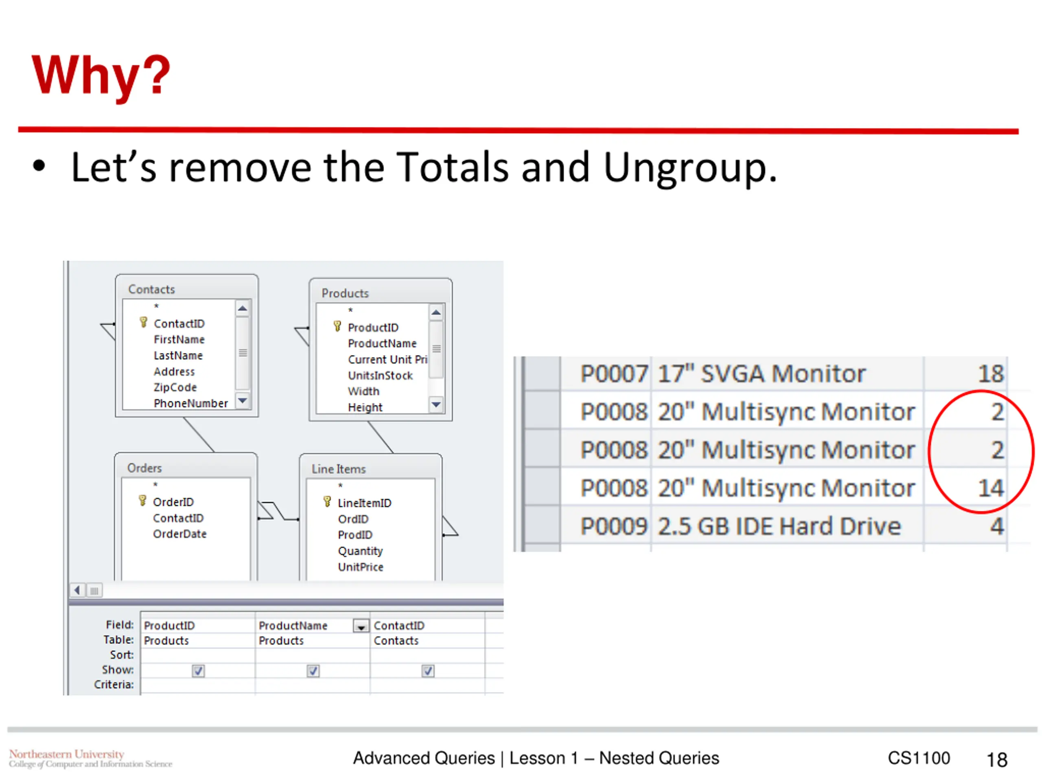This screenshot has height=782, width=1042.
Task: Click the Criteria cell under ProductID column
Action: pos(198,685)
